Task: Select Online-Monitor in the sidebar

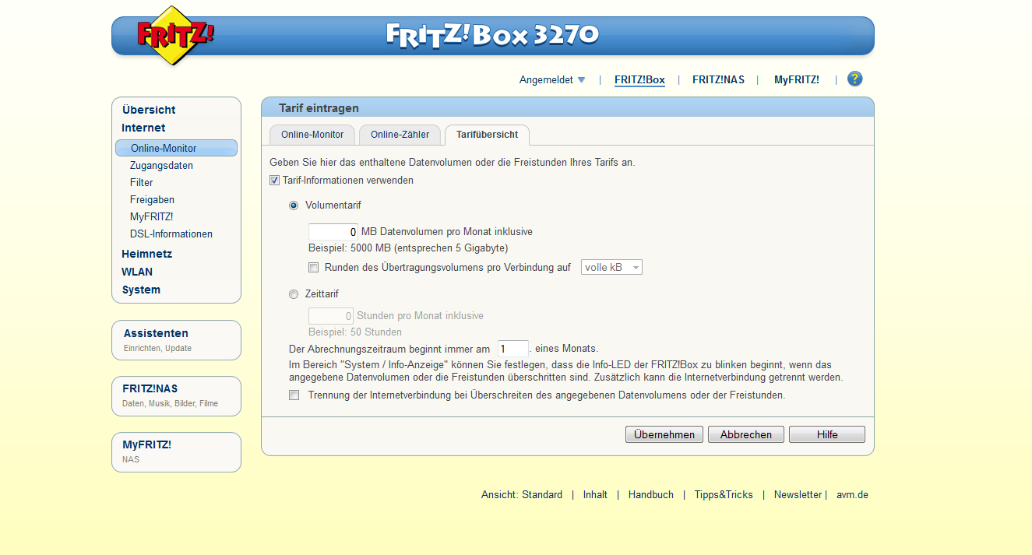Action: (x=176, y=148)
